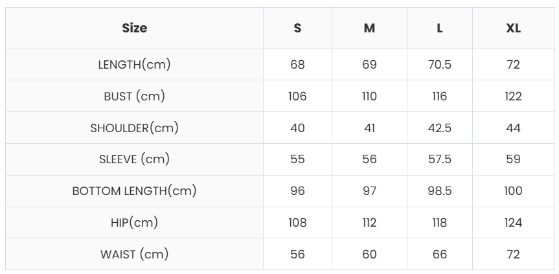Screen dimensions: 559x274
Task: Select the S size column header
Action: click(x=297, y=29)
